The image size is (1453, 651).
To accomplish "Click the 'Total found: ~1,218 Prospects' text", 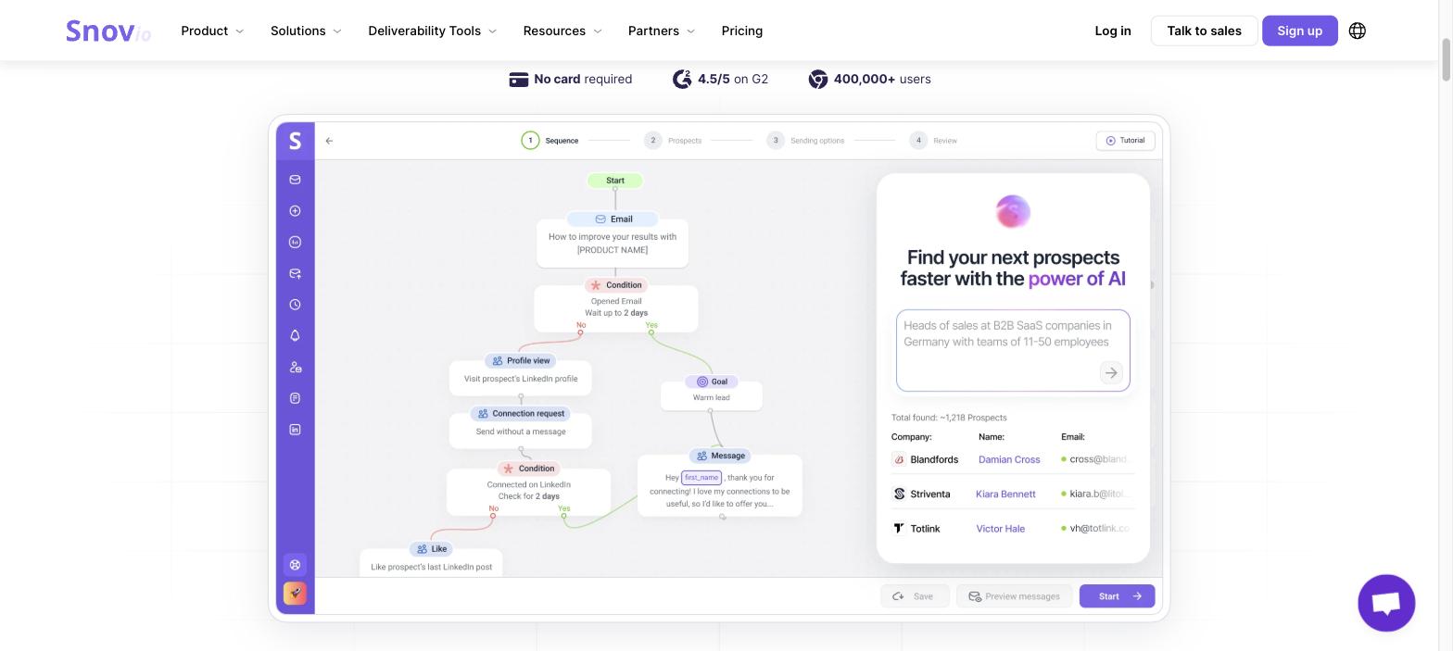I will [x=949, y=418].
